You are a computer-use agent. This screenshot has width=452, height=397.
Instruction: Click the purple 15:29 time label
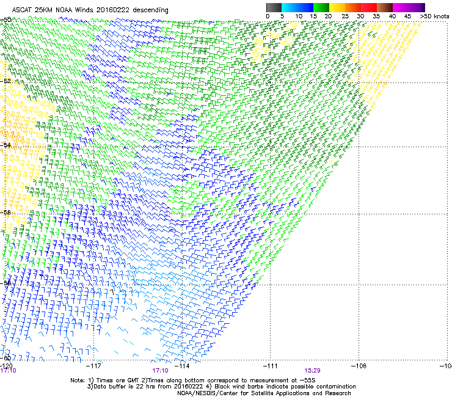pos(312,371)
